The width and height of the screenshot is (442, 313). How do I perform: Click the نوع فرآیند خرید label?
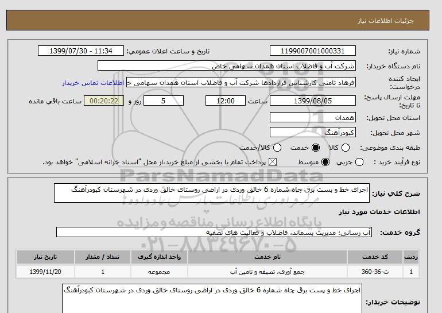[x=397, y=162]
